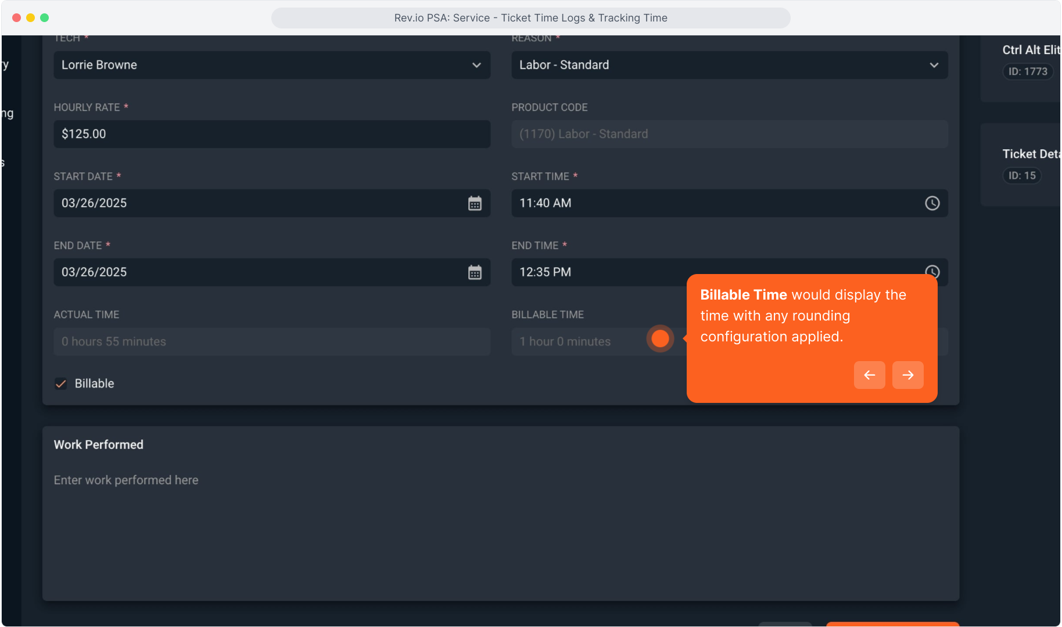Click the End Date text 03/26/2025
This screenshot has width=1062, height=627.
coord(94,272)
